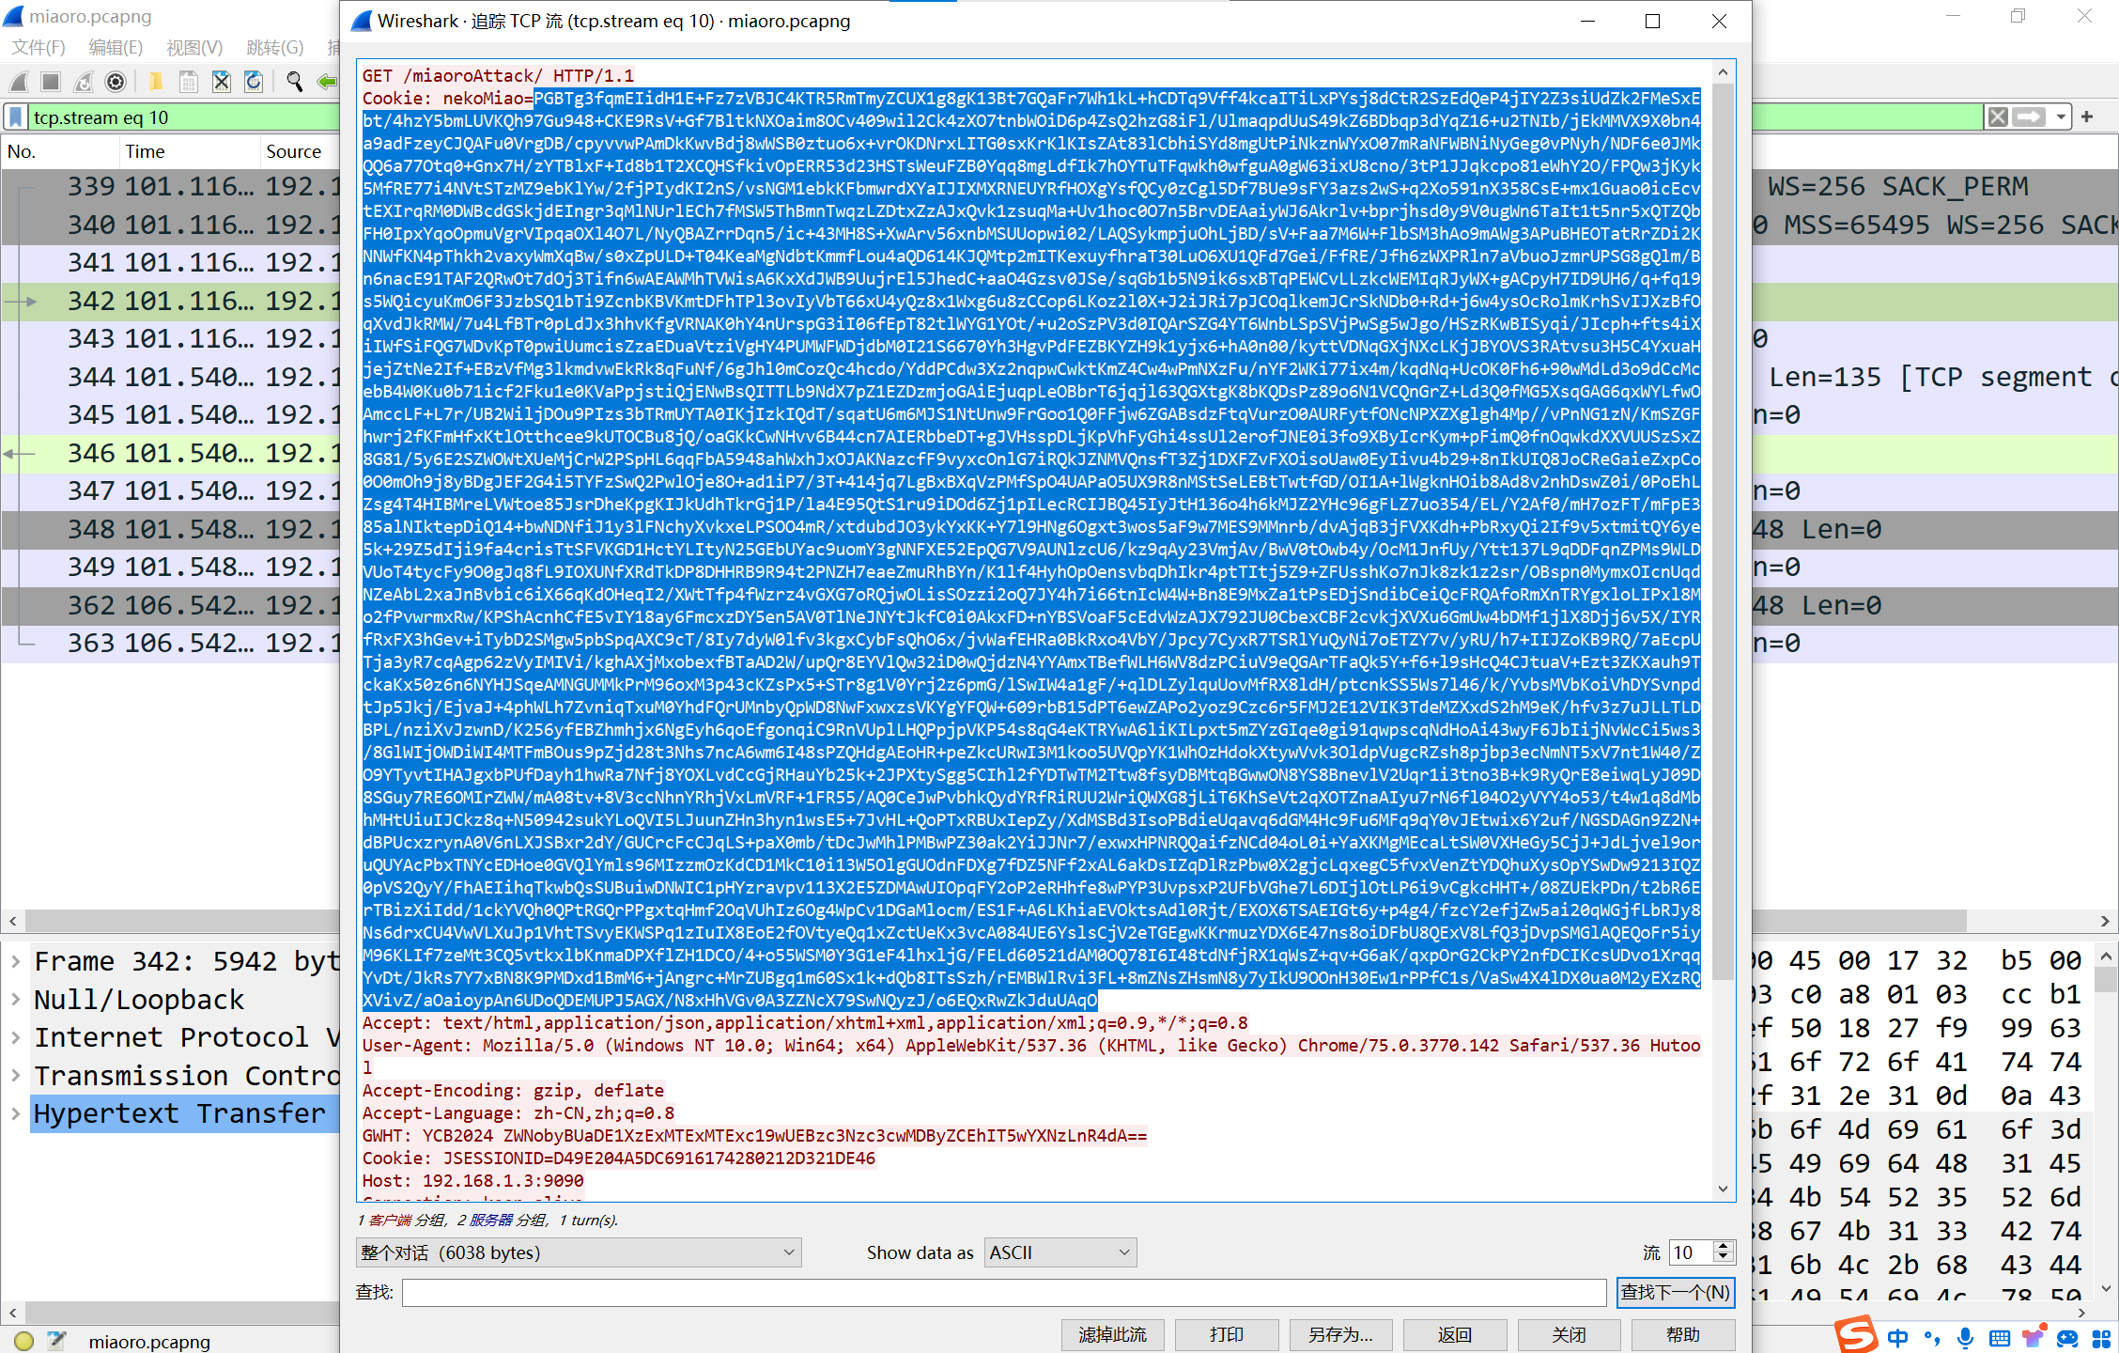The height and width of the screenshot is (1353, 2119).
Task: Reload the capture file icon
Action: point(254,82)
